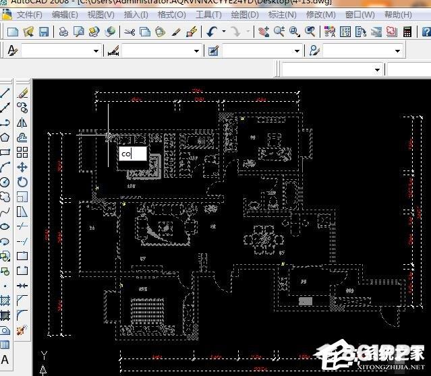Open the 格式(O) menu

(x=172, y=15)
